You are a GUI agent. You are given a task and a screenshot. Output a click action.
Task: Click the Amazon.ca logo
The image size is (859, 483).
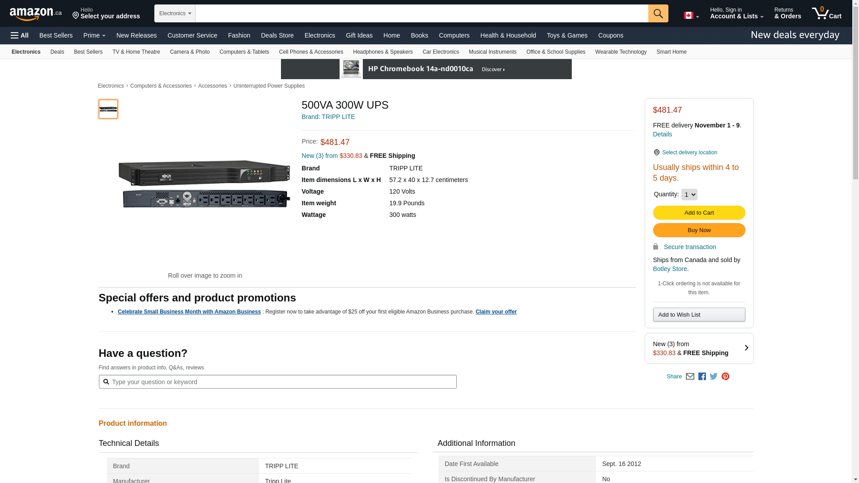point(35,14)
